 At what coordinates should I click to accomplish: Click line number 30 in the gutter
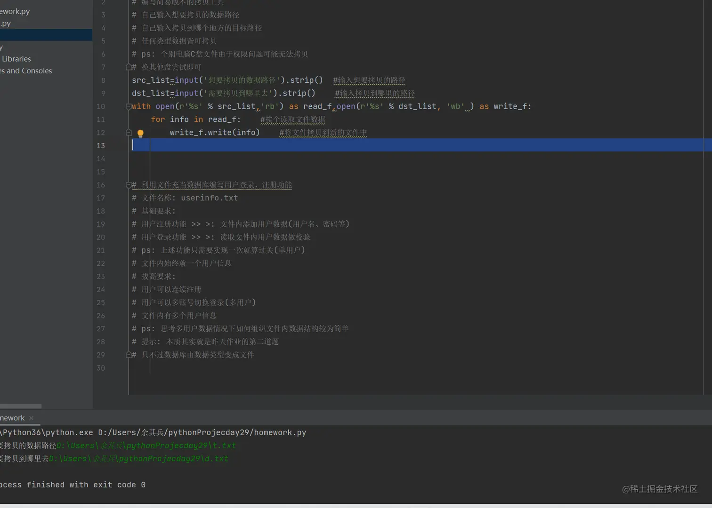click(101, 368)
